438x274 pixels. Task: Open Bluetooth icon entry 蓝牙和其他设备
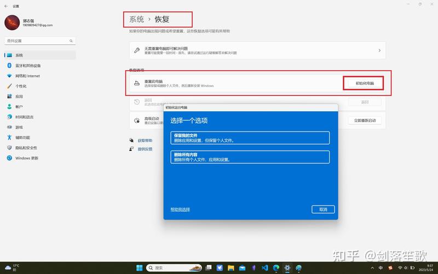[9, 65]
